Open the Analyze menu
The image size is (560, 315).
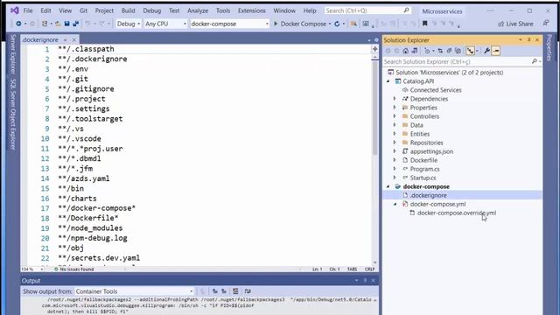[198, 10]
